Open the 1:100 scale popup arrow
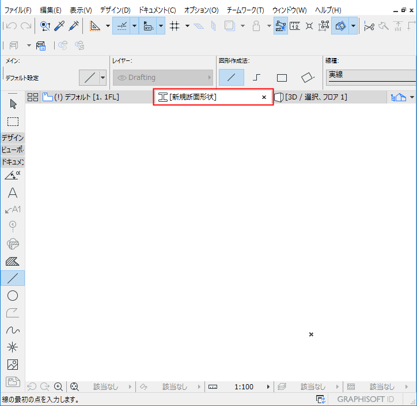Image resolution: width=417 pixels, height=406 pixels. tap(268, 387)
